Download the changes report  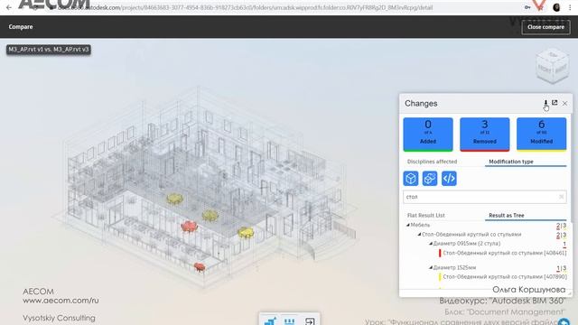point(545,103)
